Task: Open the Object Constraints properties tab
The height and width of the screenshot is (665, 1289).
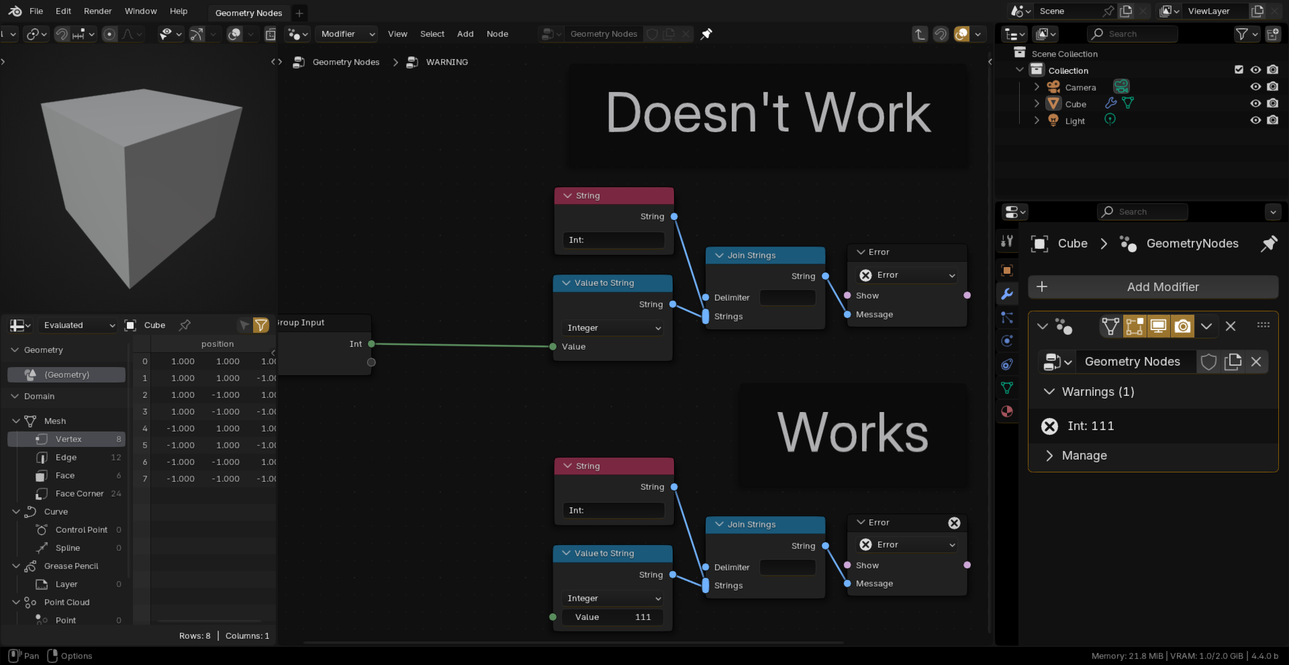Action: pos(1007,364)
